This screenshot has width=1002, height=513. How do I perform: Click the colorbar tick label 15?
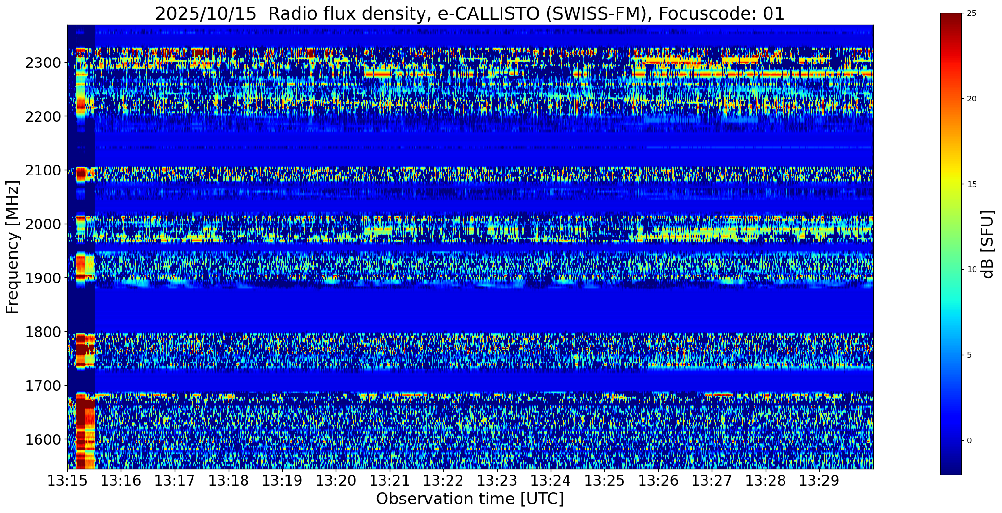[972, 185]
